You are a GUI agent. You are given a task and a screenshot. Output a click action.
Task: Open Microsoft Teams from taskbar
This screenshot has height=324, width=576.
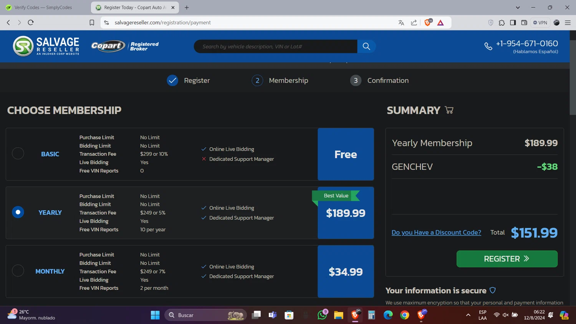[x=273, y=315]
